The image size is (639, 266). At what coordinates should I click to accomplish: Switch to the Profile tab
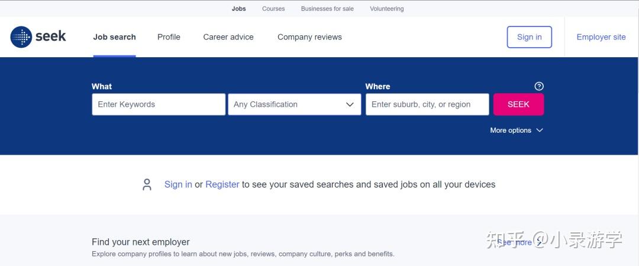[169, 37]
